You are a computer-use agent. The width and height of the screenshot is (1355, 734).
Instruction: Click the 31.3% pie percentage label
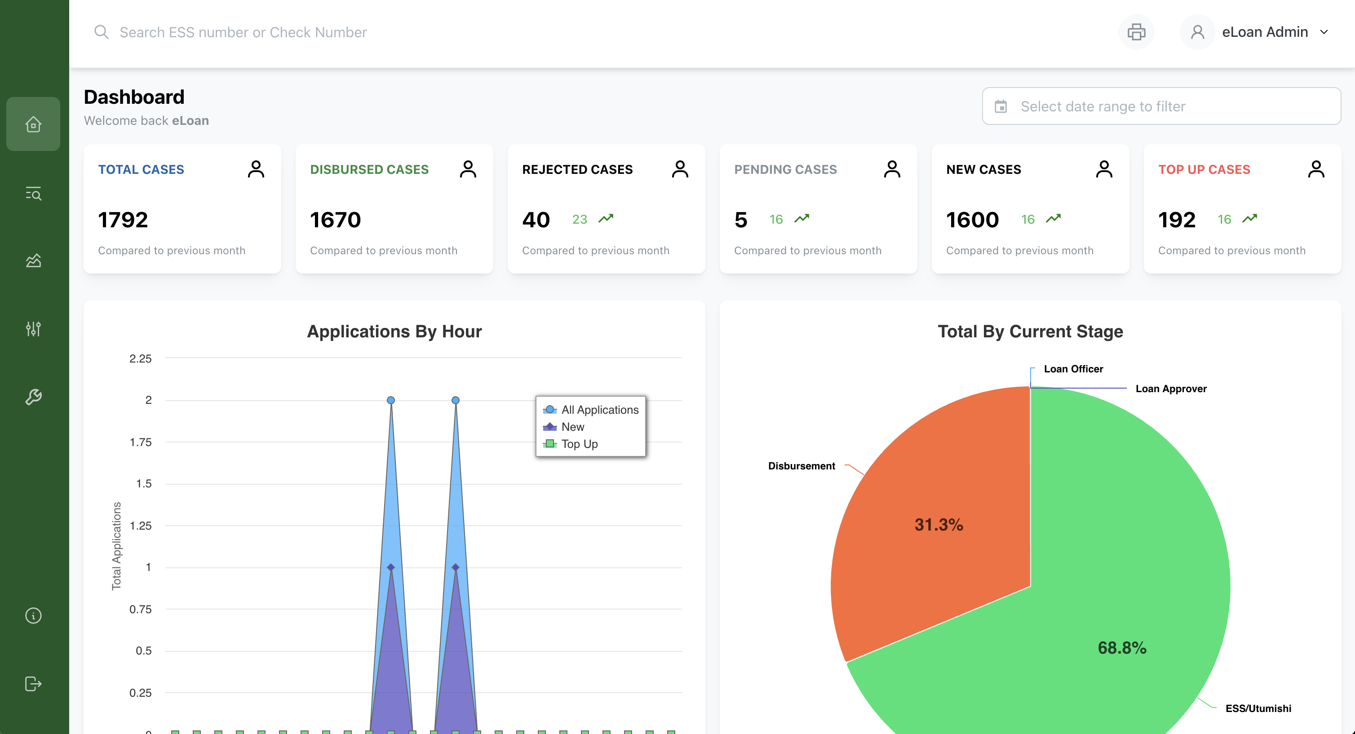(939, 524)
